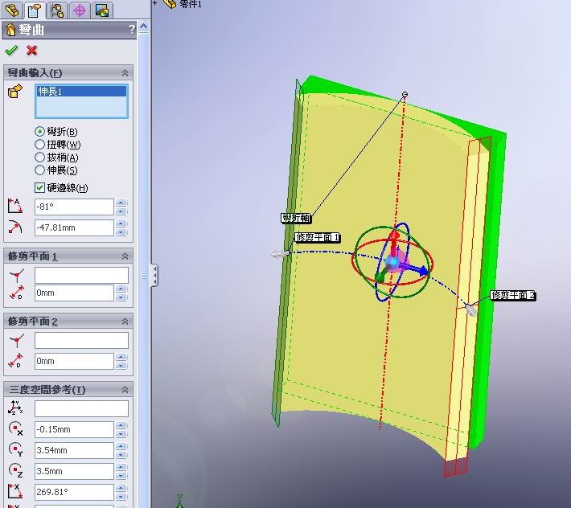Cancel the bend with the red X
Viewport: 571px width, 508px height.
(x=31, y=50)
